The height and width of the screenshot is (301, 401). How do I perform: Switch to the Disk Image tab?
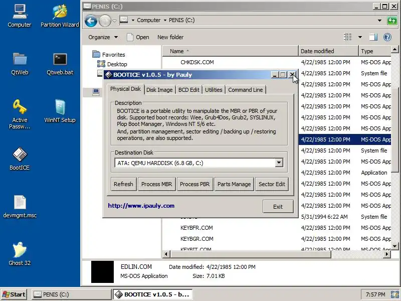(x=159, y=90)
